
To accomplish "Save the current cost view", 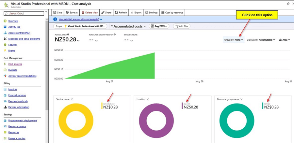I will (x=58, y=12).
